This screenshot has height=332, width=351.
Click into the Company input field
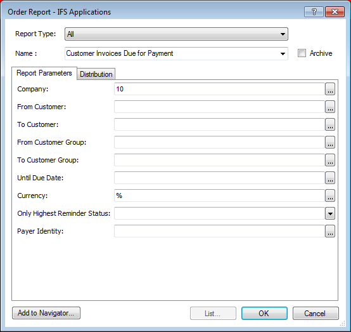pos(219,89)
